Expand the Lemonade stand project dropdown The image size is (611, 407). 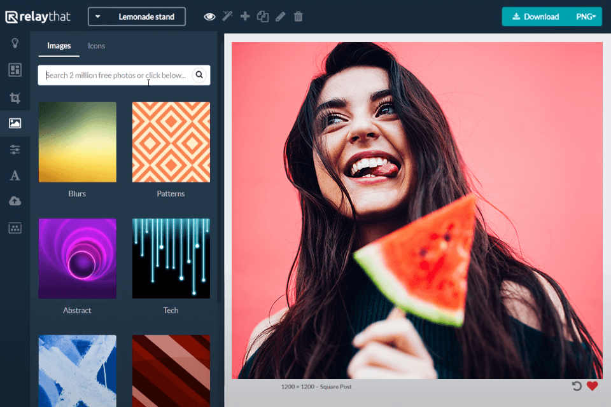click(137, 17)
